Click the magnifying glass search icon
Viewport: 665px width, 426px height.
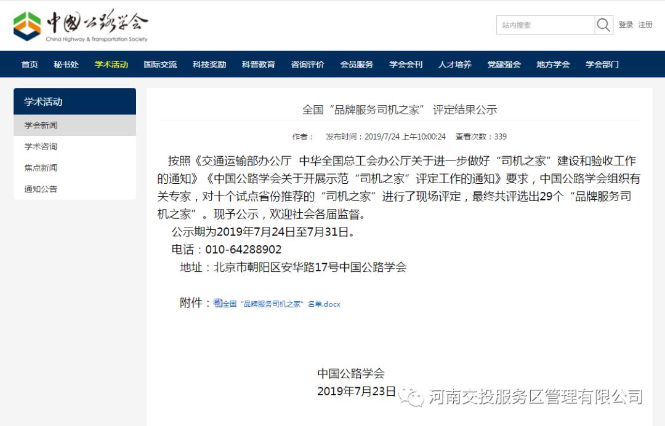point(603,25)
